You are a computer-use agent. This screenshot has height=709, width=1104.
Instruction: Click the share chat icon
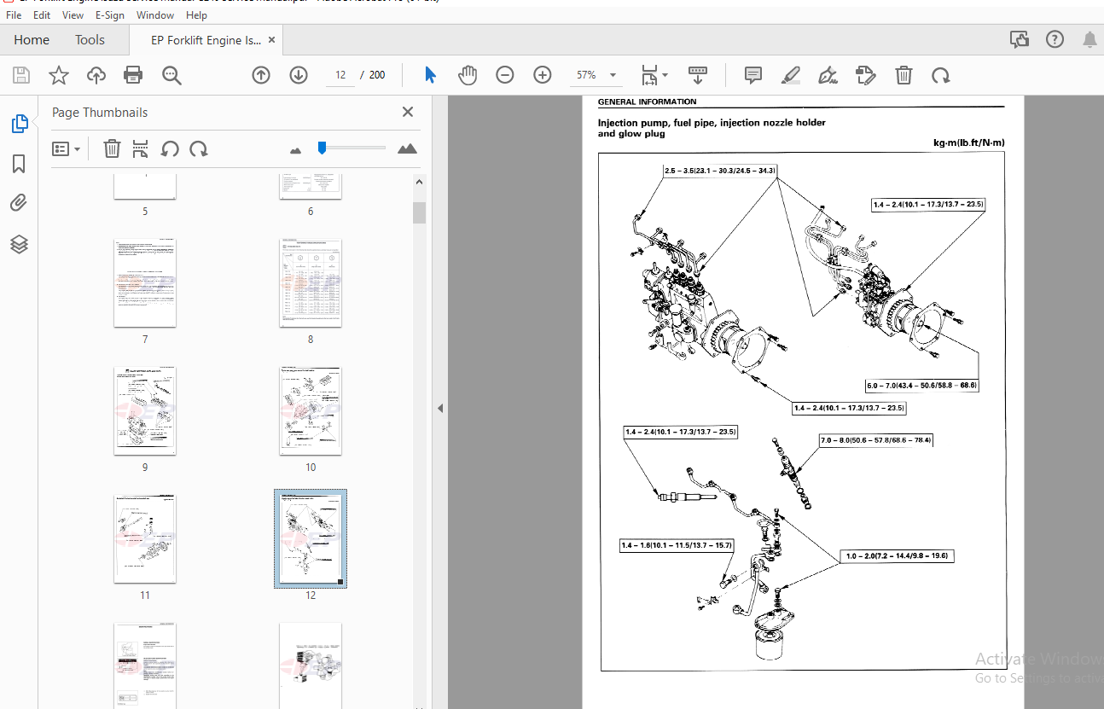[1019, 39]
